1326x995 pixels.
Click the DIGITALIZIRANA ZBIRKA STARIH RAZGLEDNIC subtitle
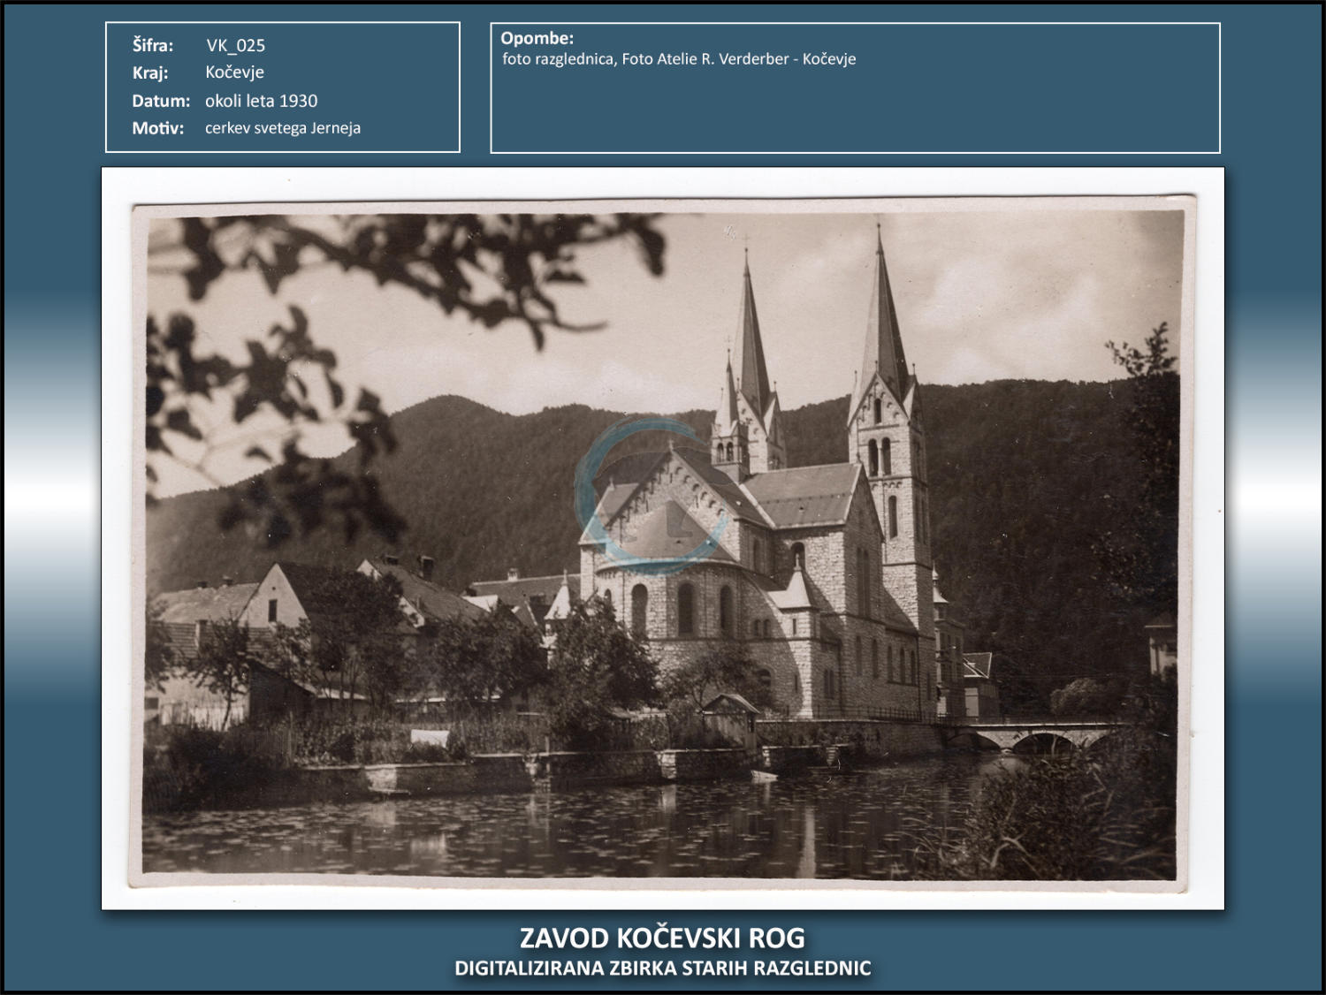(x=662, y=968)
